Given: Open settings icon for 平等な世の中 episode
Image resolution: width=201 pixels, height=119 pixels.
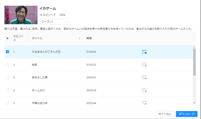Looking at the screenshot, I should [x=144, y=103].
